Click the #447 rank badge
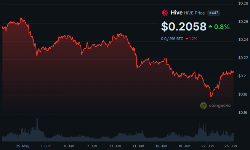Viewport: 250px width, 150px height. pos(214,13)
